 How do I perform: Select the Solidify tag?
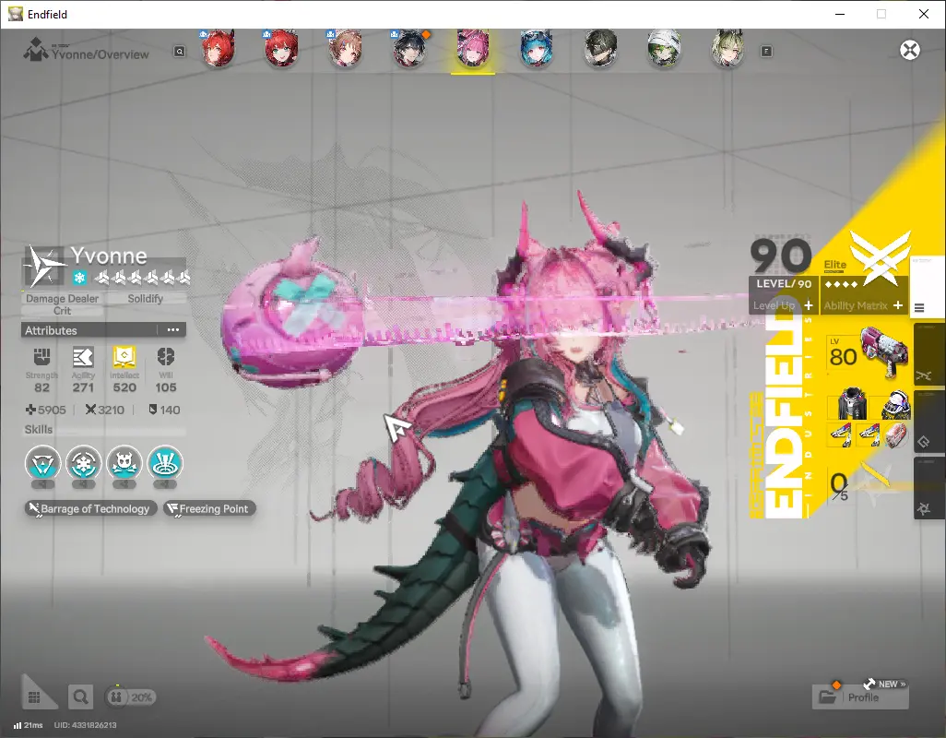[146, 299]
